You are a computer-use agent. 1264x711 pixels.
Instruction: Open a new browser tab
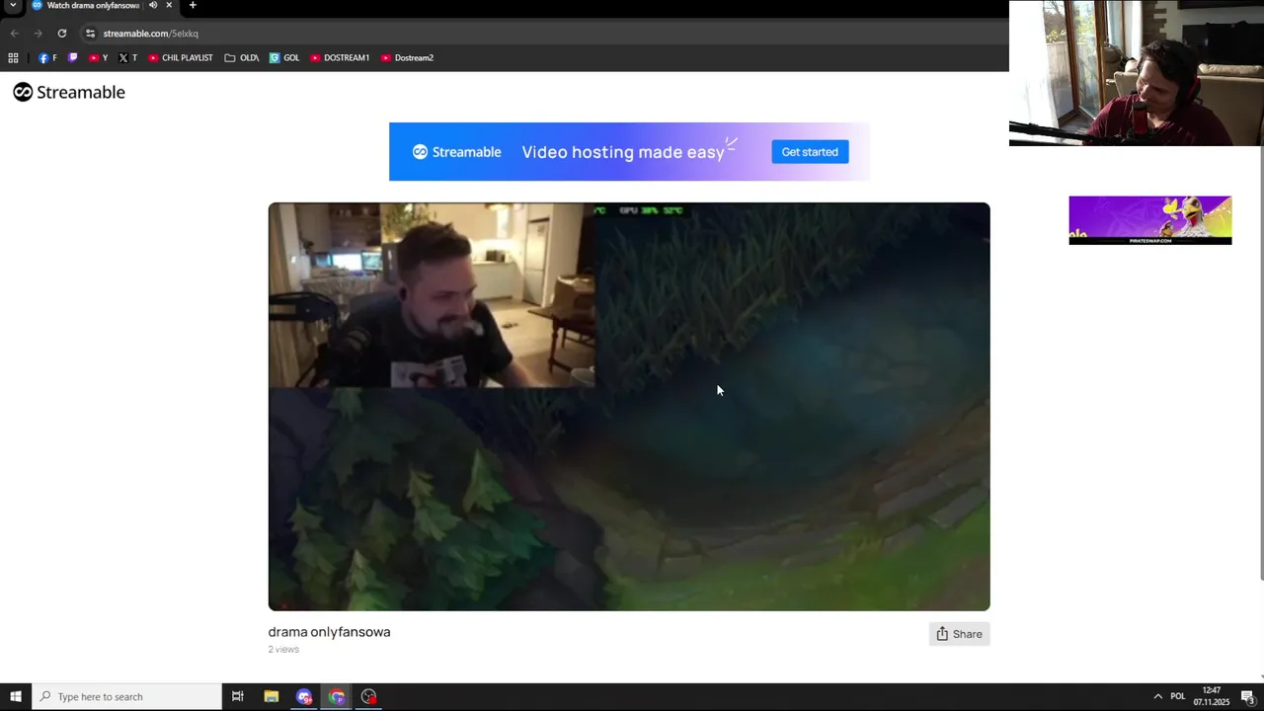[x=193, y=5]
